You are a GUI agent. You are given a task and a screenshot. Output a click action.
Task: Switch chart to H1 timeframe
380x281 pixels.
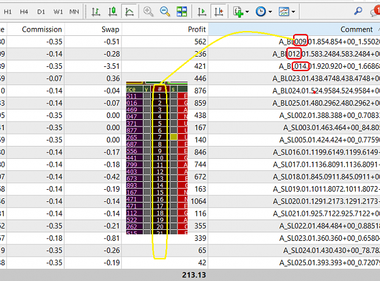coord(8,12)
